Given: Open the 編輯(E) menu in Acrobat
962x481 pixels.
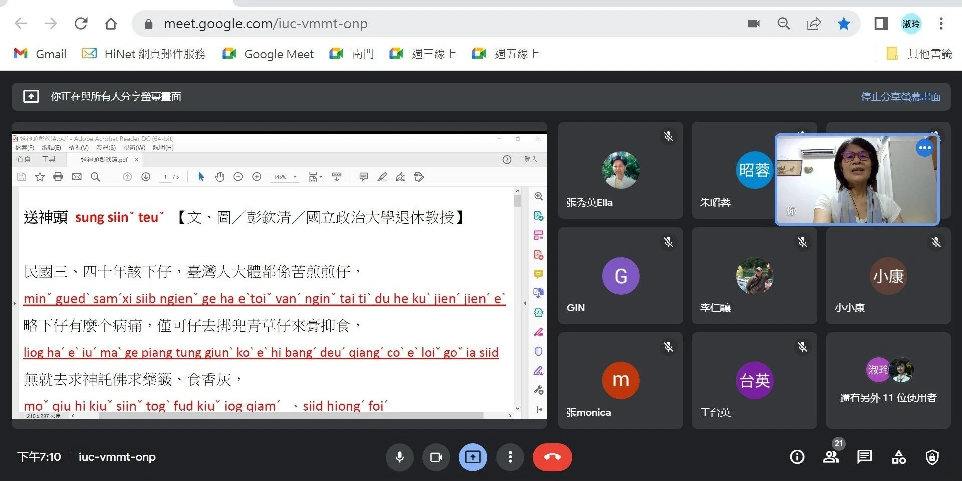Looking at the screenshot, I should [51, 148].
